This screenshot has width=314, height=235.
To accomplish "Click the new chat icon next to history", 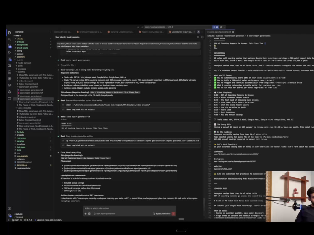I will 202,37.
